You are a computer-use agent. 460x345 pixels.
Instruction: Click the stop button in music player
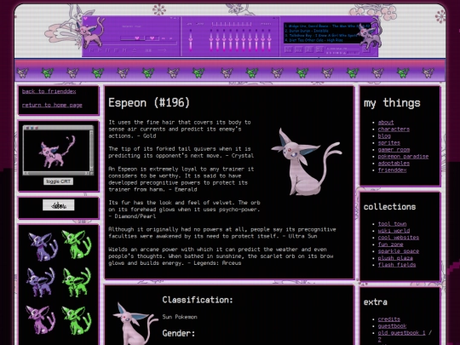coord(116,50)
